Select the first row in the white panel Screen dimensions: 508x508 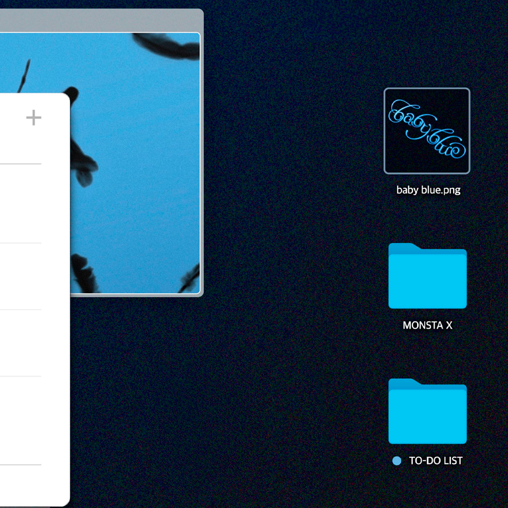point(25,203)
